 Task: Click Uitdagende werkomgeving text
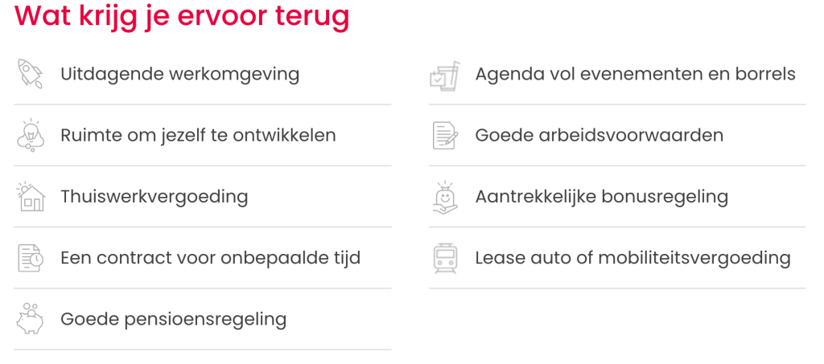pyautogui.click(x=179, y=74)
